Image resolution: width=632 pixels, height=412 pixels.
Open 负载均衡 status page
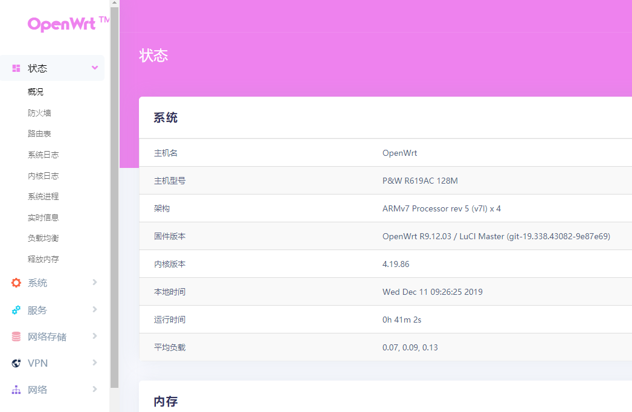(x=43, y=238)
